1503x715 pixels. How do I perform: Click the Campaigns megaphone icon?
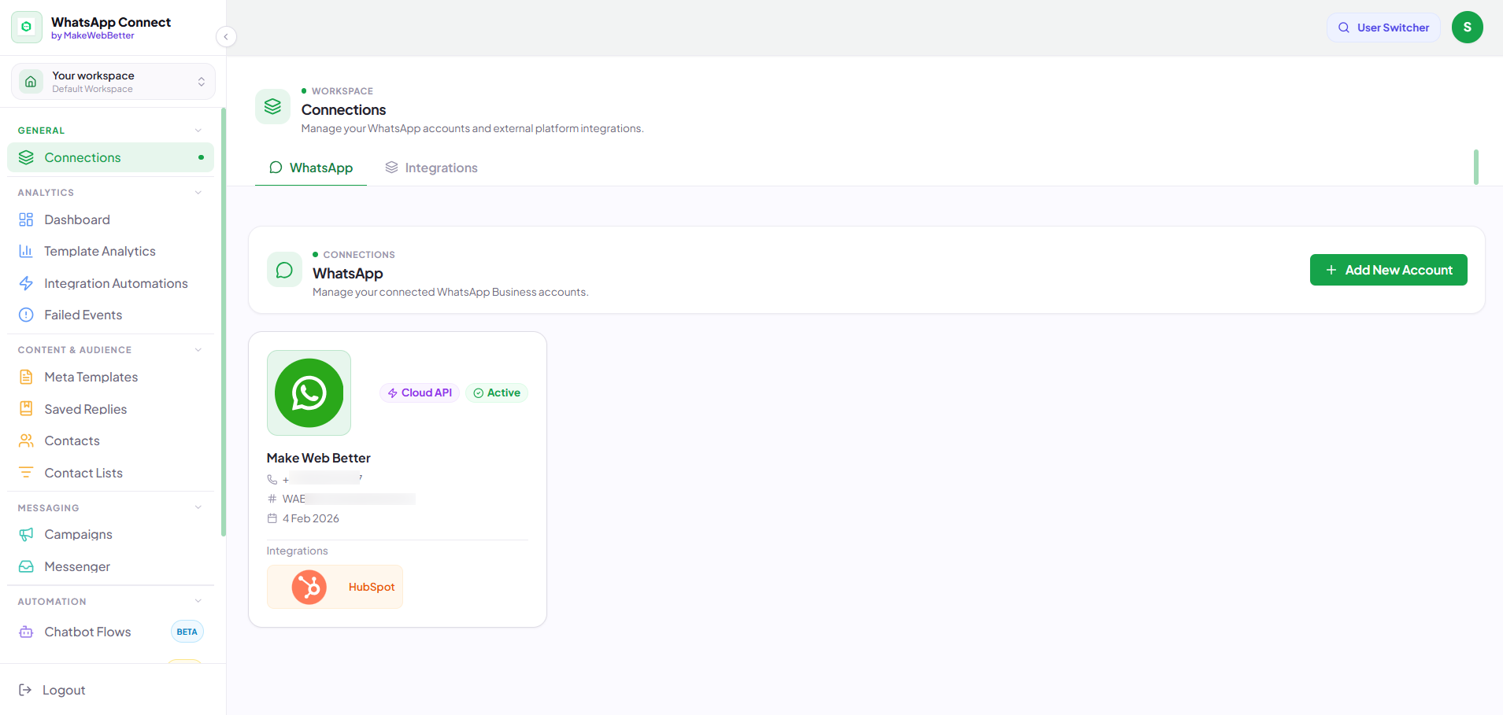click(26, 534)
